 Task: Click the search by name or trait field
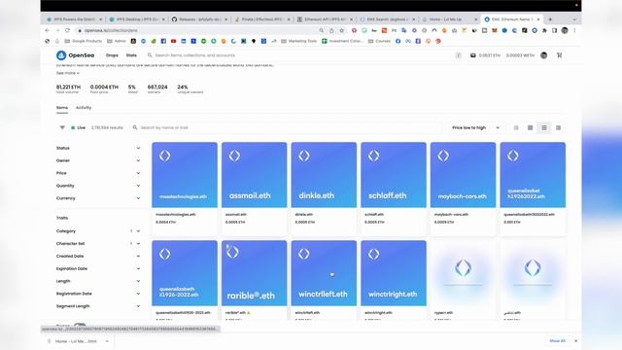pos(286,127)
